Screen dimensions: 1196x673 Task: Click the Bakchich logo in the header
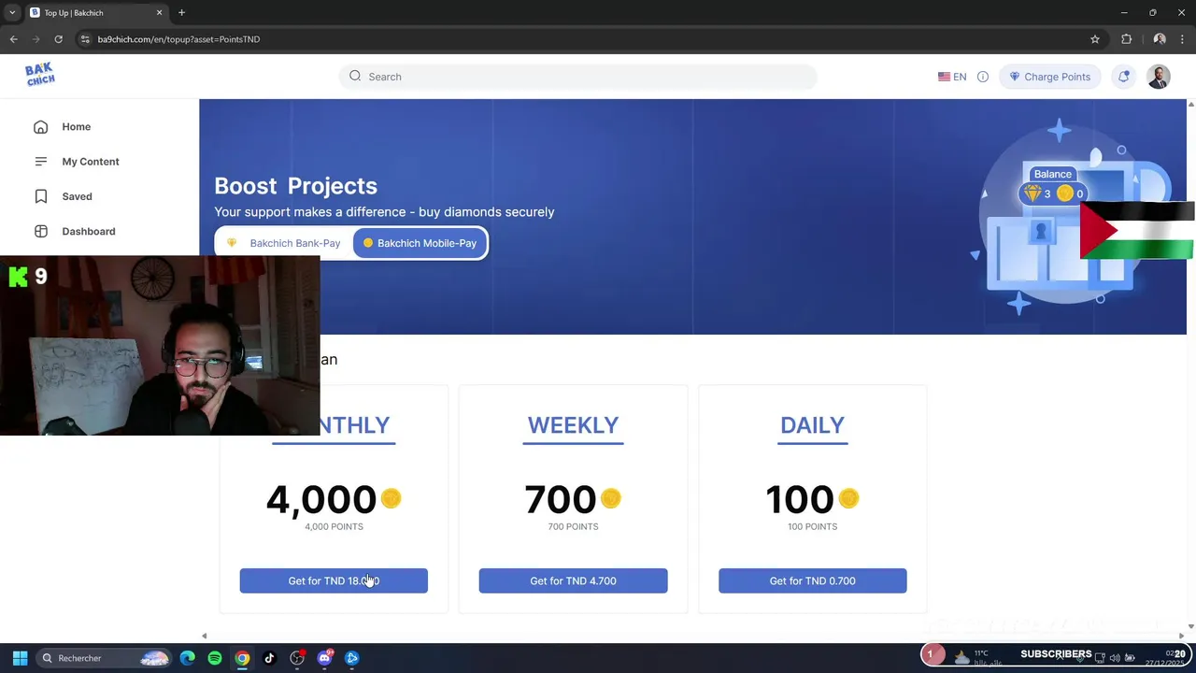point(40,75)
